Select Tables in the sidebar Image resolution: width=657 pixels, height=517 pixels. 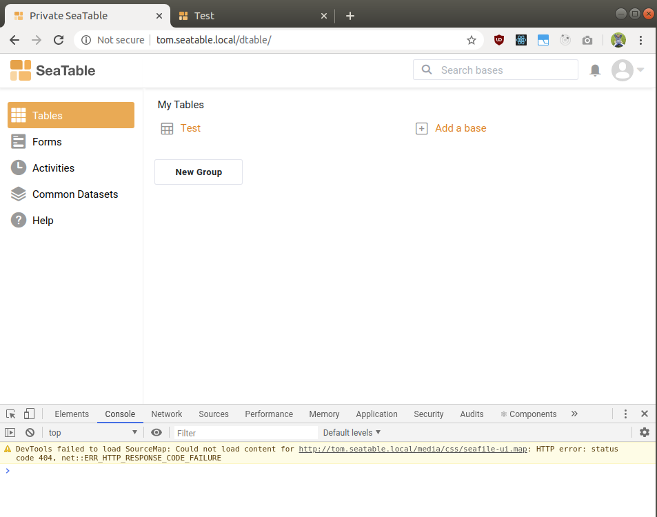point(48,114)
